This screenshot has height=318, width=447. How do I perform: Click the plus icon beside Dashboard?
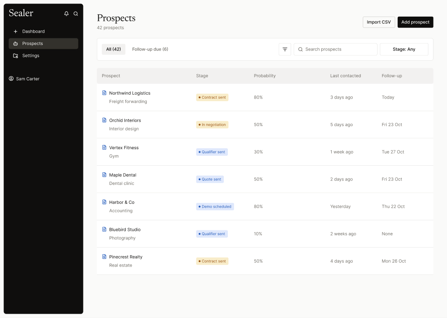15,31
